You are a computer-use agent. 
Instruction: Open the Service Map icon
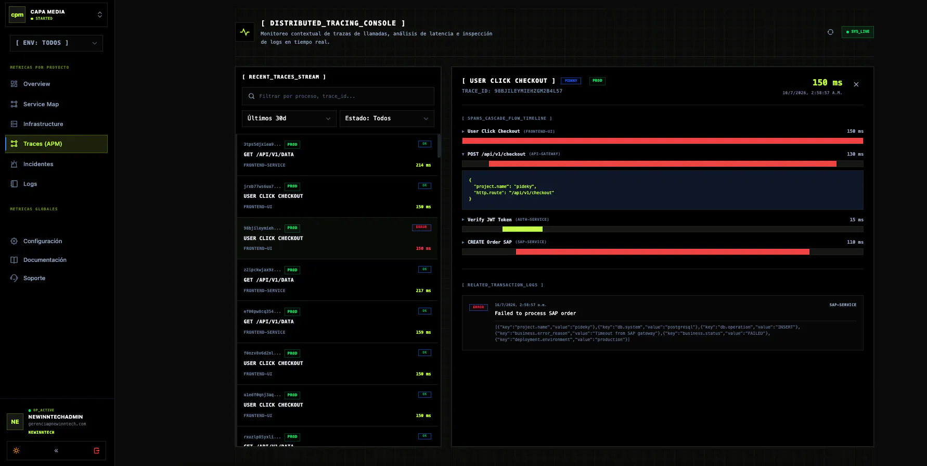click(14, 104)
